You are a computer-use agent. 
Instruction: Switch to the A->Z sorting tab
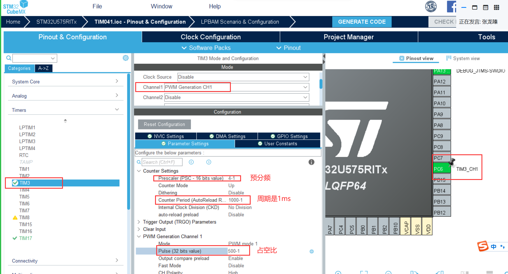(43, 68)
